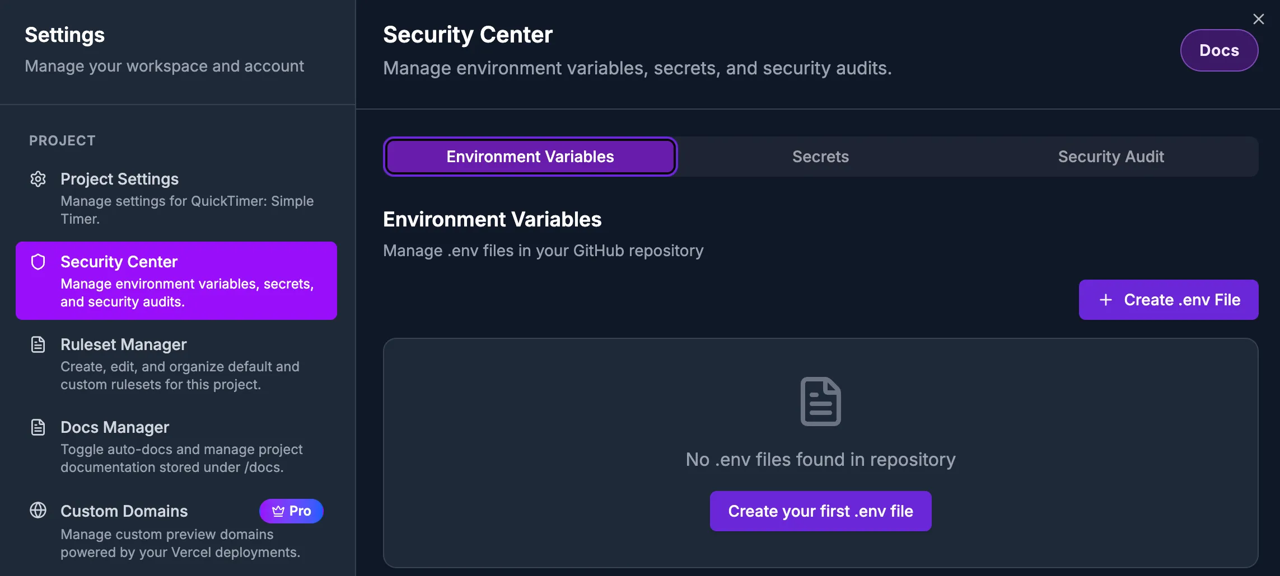The height and width of the screenshot is (576, 1280).
Task: Click the Create .env File button label
Action: pos(1182,300)
